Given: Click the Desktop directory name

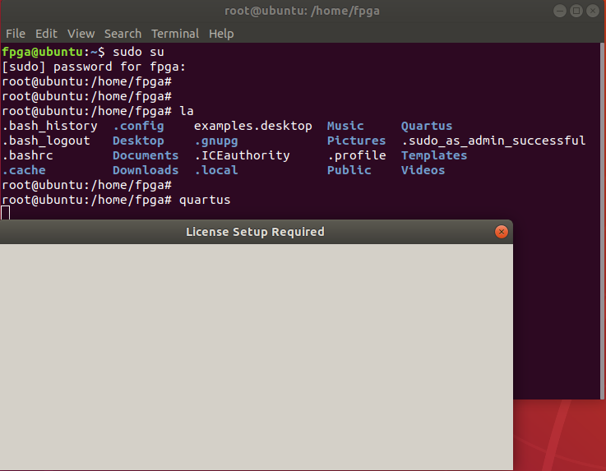Looking at the screenshot, I should pyautogui.click(x=138, y=141).
